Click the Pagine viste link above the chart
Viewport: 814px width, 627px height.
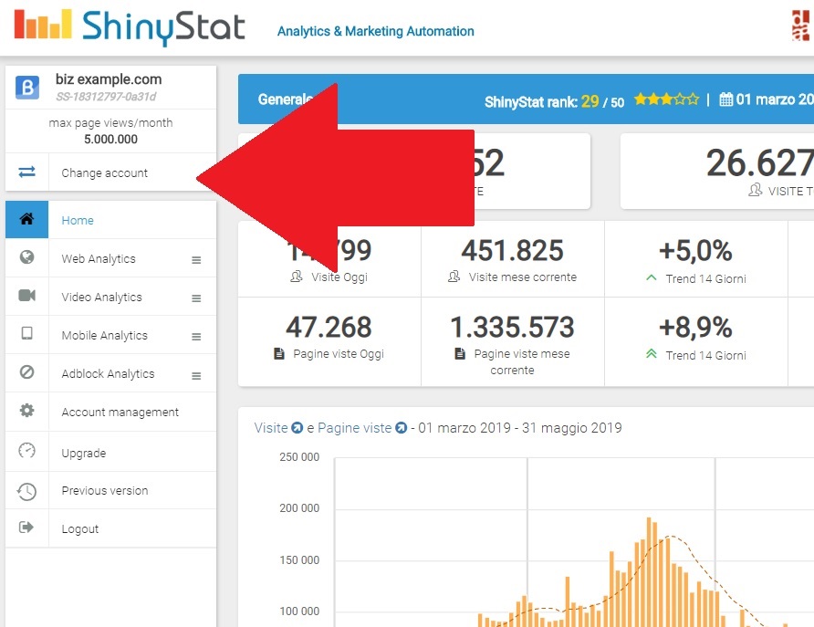pos(355,428)
